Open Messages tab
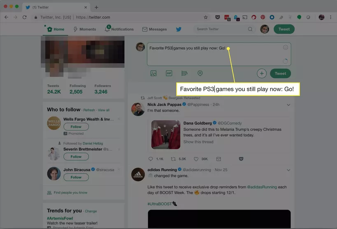Viewport: 337px width, 229px height. pos(155,29)
